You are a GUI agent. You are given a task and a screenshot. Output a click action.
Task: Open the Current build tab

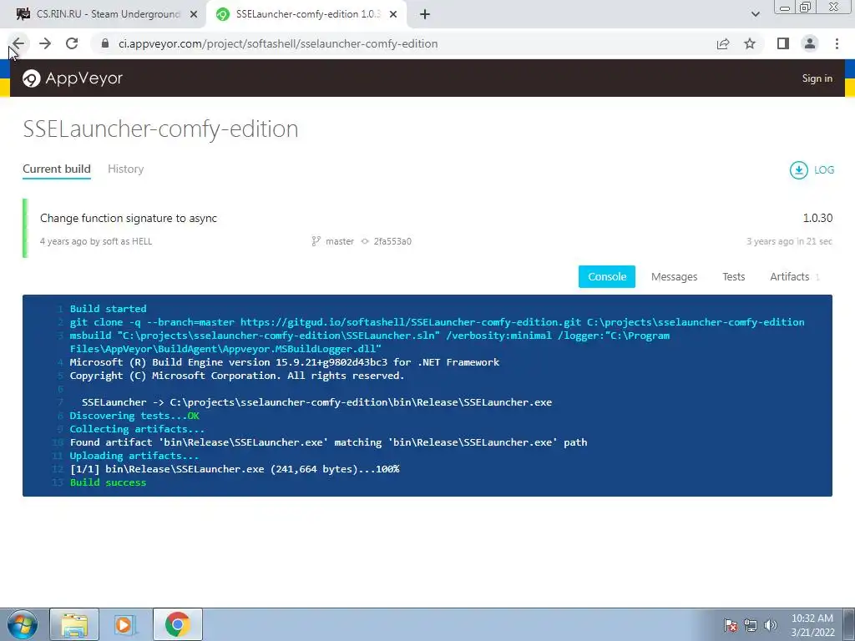click(x=57, y=169)
